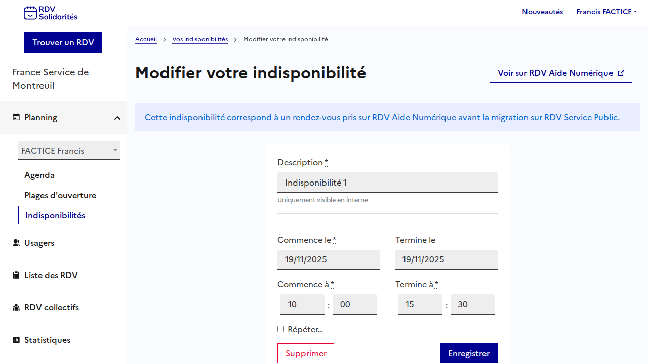648x364 pixels.
Task: Enable the Répéter checkbox
Action: click(x=281, y=329)
